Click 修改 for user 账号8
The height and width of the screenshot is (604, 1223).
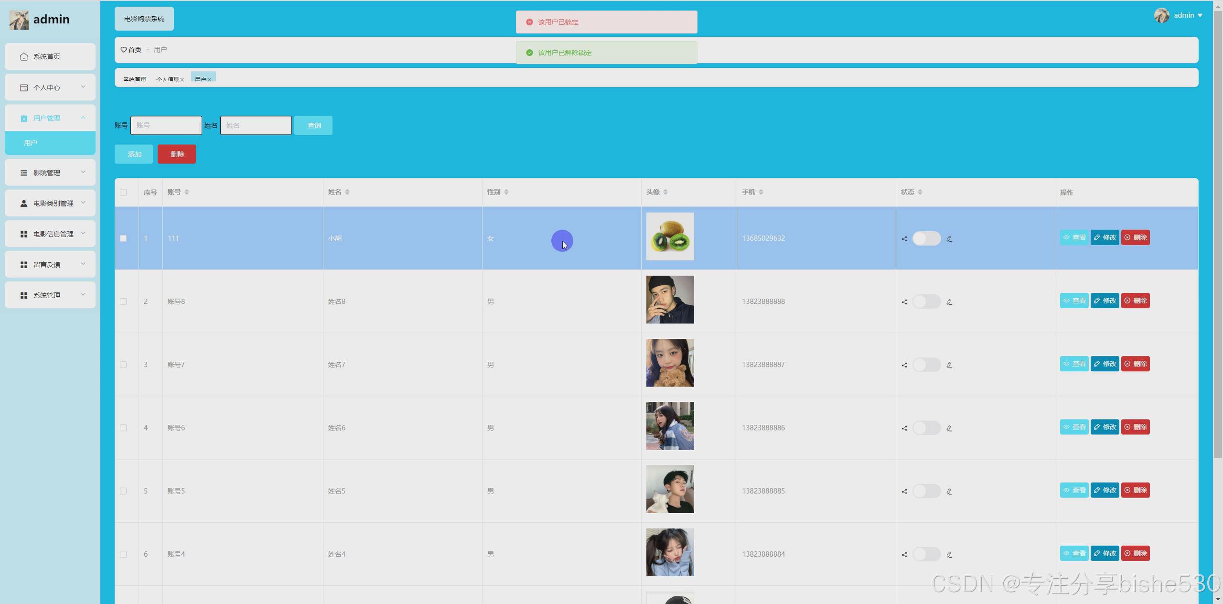1105,301
